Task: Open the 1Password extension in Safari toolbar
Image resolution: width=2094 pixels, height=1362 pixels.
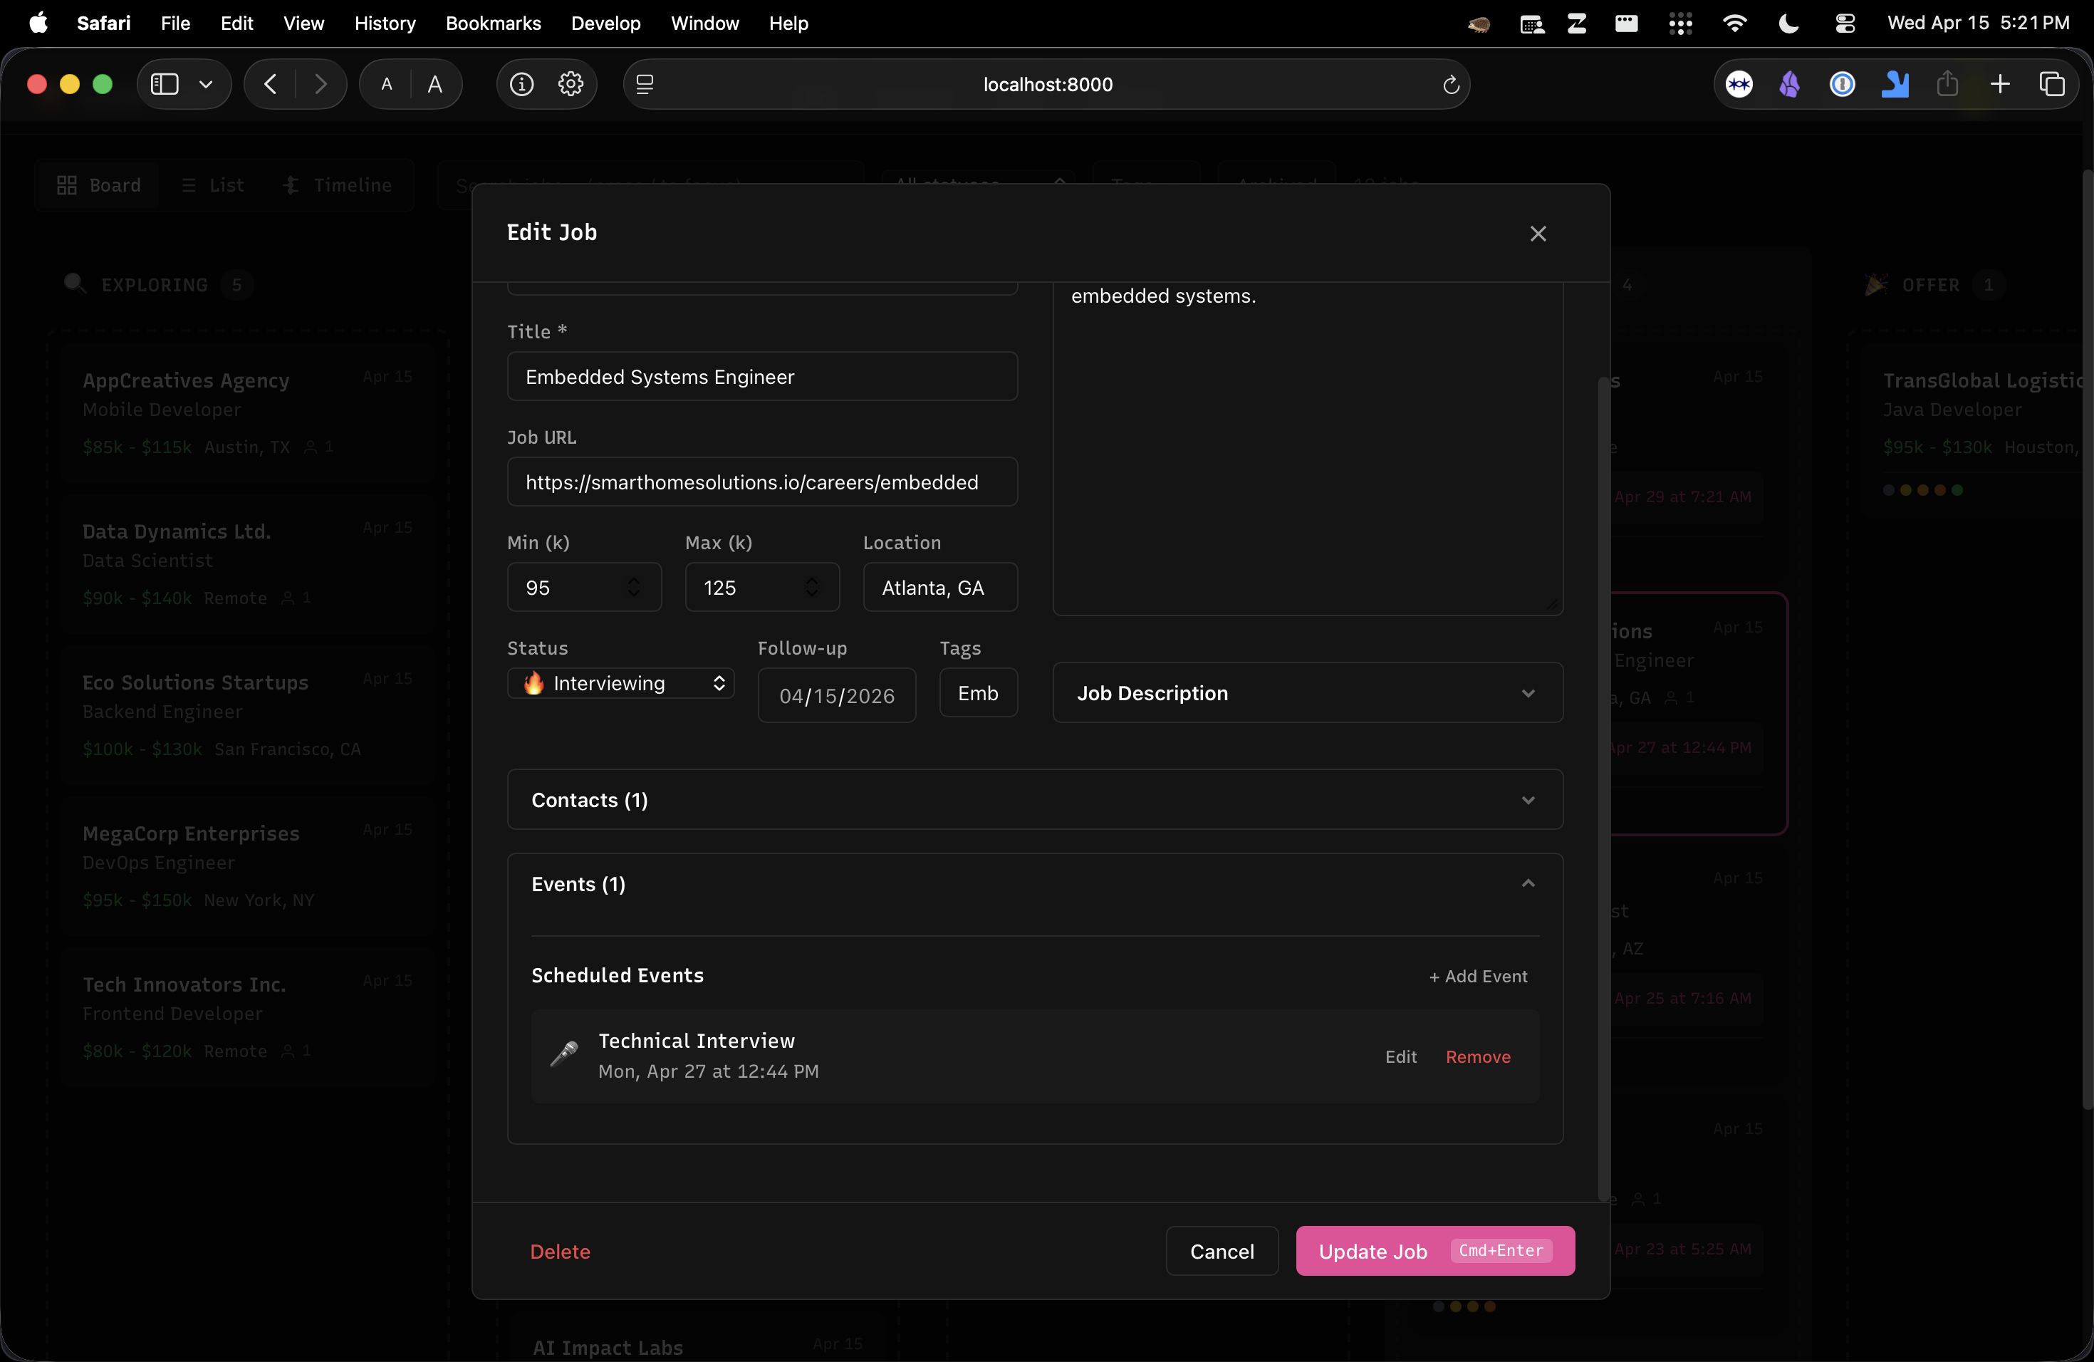Action: [1843, 85]
